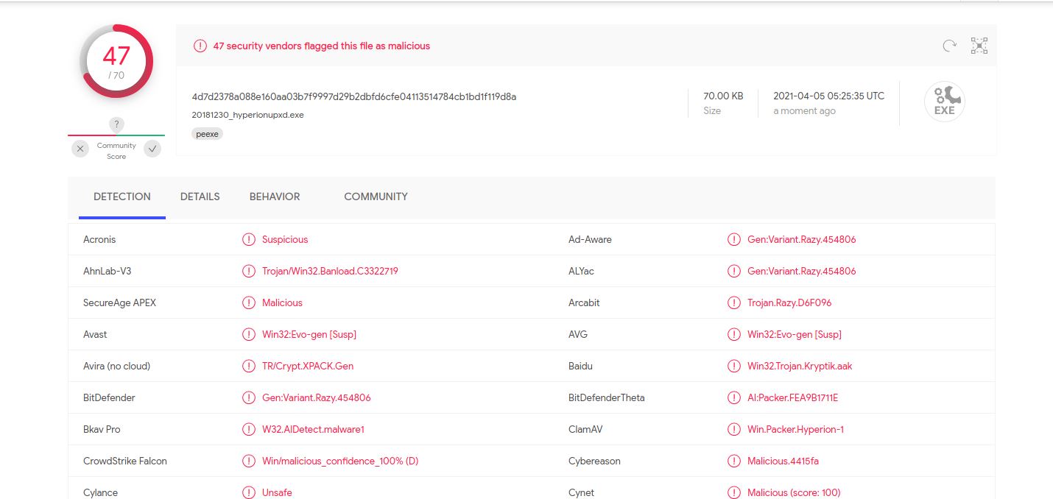Image resolution: width=1053 pixels, height=499 pixels.
Task: Click warning icon for ALYac Gen:Variant.Razy.454806
Action: (x=734, y=271)
